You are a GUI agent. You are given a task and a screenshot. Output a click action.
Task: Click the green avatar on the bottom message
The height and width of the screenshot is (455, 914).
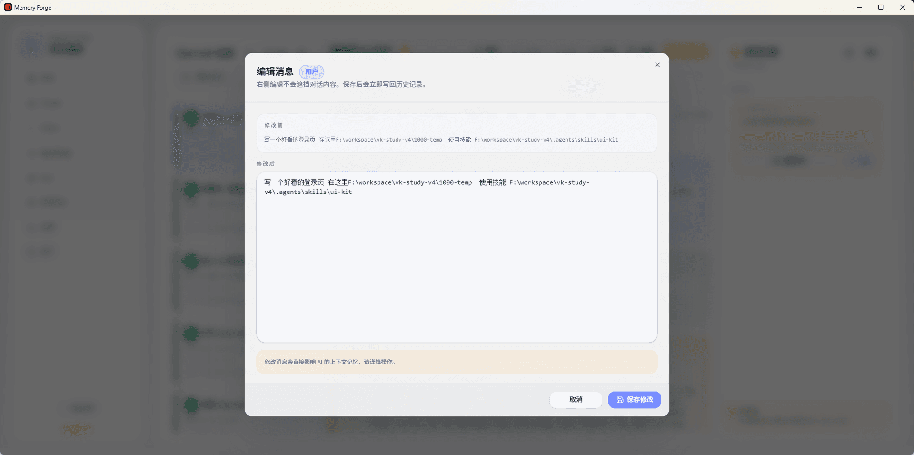pyautogui.click(x=190, y=405)
